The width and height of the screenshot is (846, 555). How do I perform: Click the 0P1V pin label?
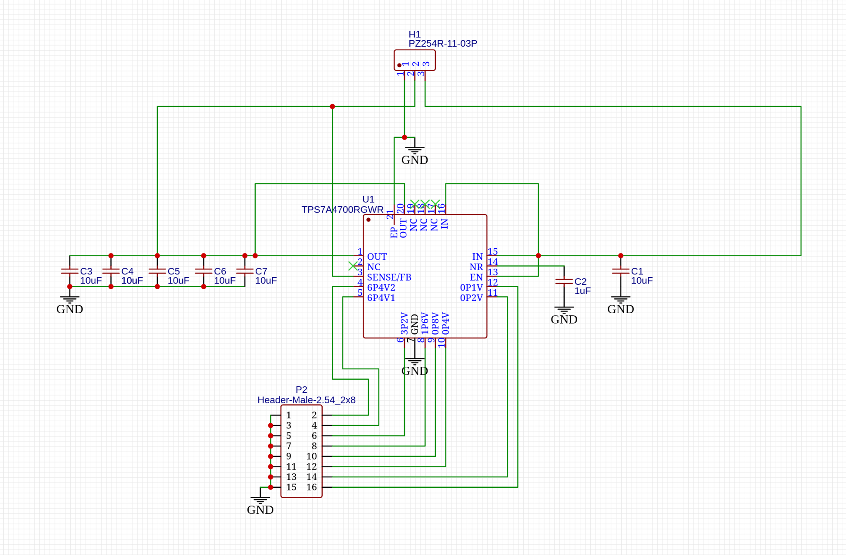(x=471, y=288)
